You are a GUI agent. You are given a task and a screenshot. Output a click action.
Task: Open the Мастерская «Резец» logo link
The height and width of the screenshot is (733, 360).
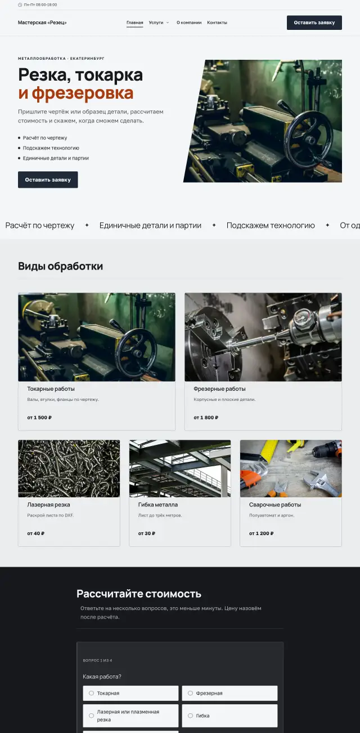42,23
